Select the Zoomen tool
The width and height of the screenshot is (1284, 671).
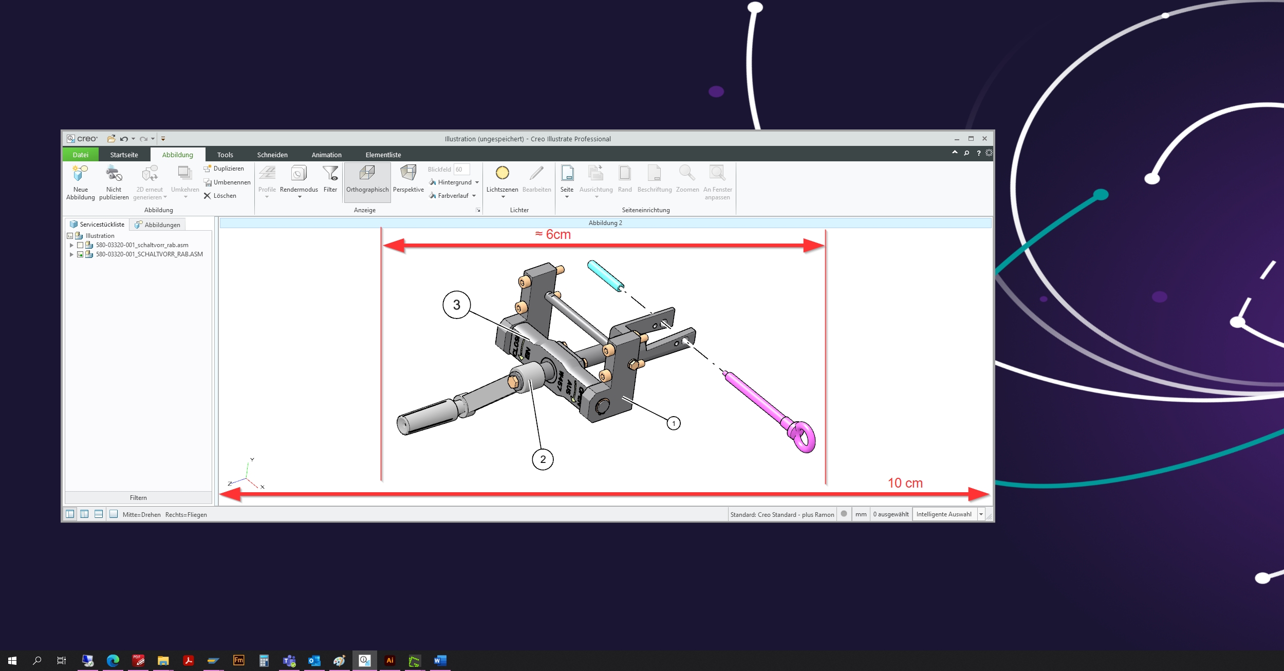[x=687, y=180]
